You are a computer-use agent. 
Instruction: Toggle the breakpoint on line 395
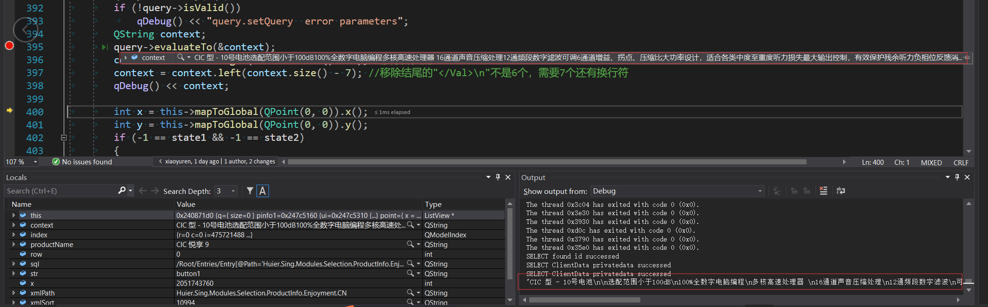[9, 45]
